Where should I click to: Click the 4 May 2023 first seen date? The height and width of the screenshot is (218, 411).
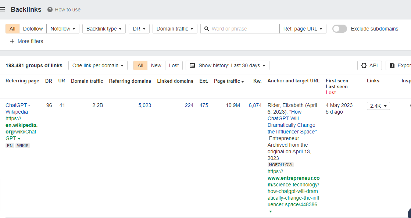339,106
